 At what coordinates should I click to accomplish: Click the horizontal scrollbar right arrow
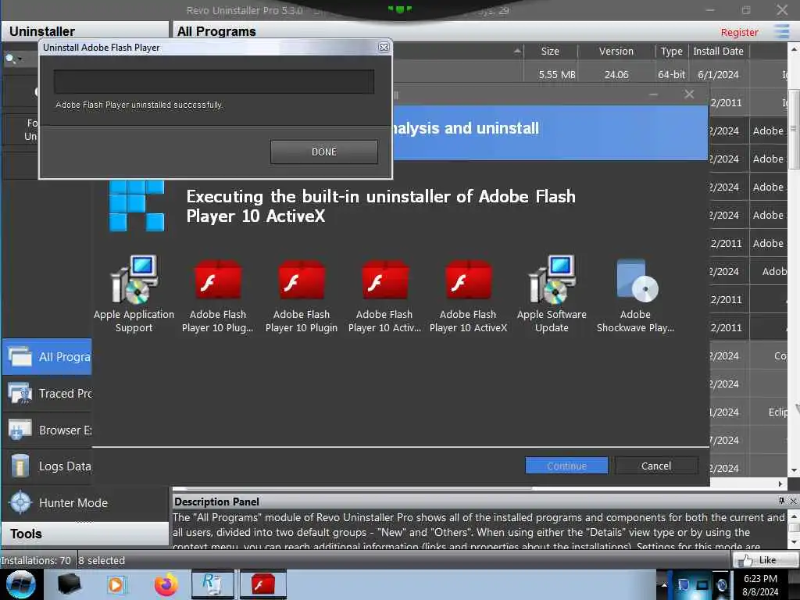pos(780,484)
